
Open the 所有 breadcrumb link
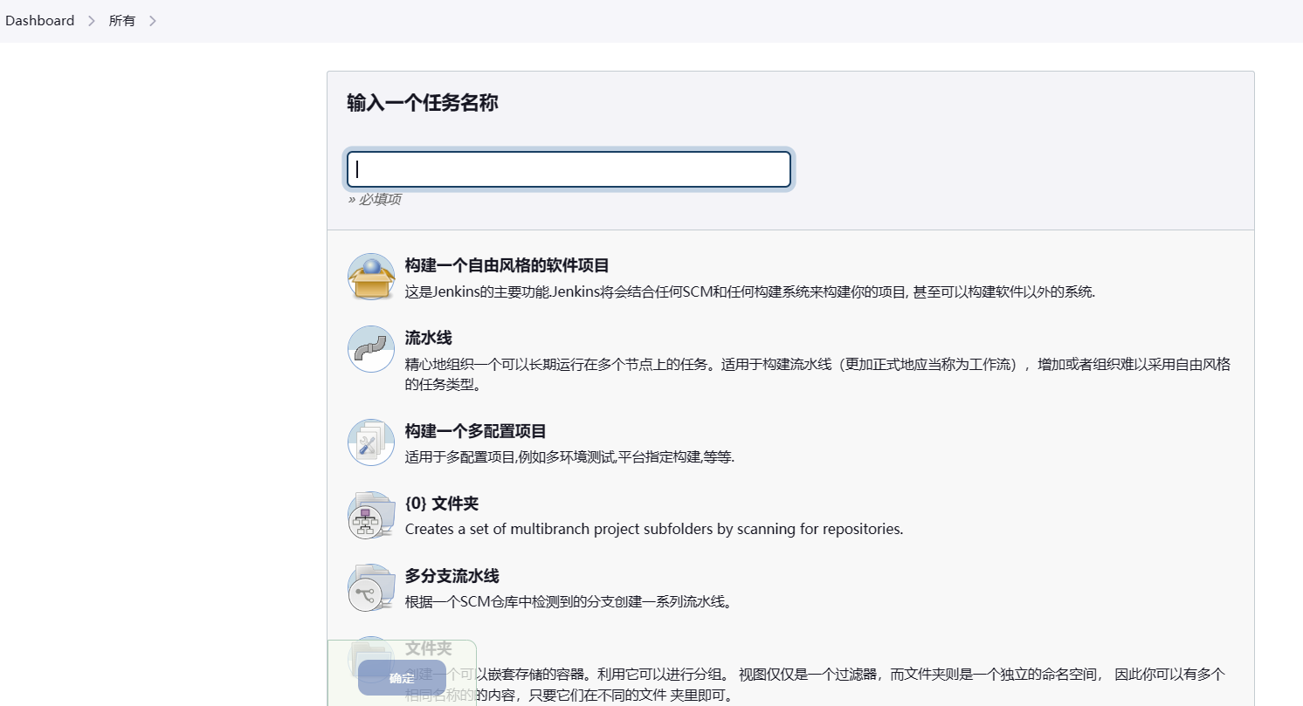pyautogui.click(x=122, y=21)
